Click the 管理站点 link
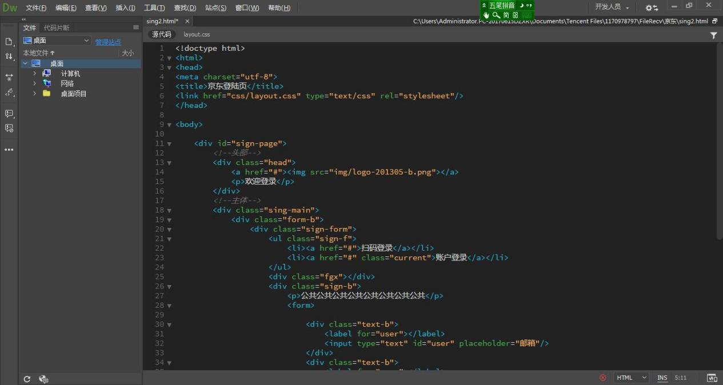The width and height of the screenshot is (723, 385). click(x=108, y=42)
